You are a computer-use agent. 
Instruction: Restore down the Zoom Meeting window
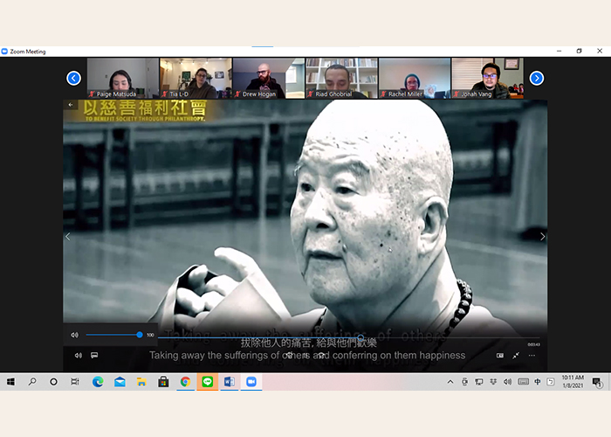tap(579, 51)
